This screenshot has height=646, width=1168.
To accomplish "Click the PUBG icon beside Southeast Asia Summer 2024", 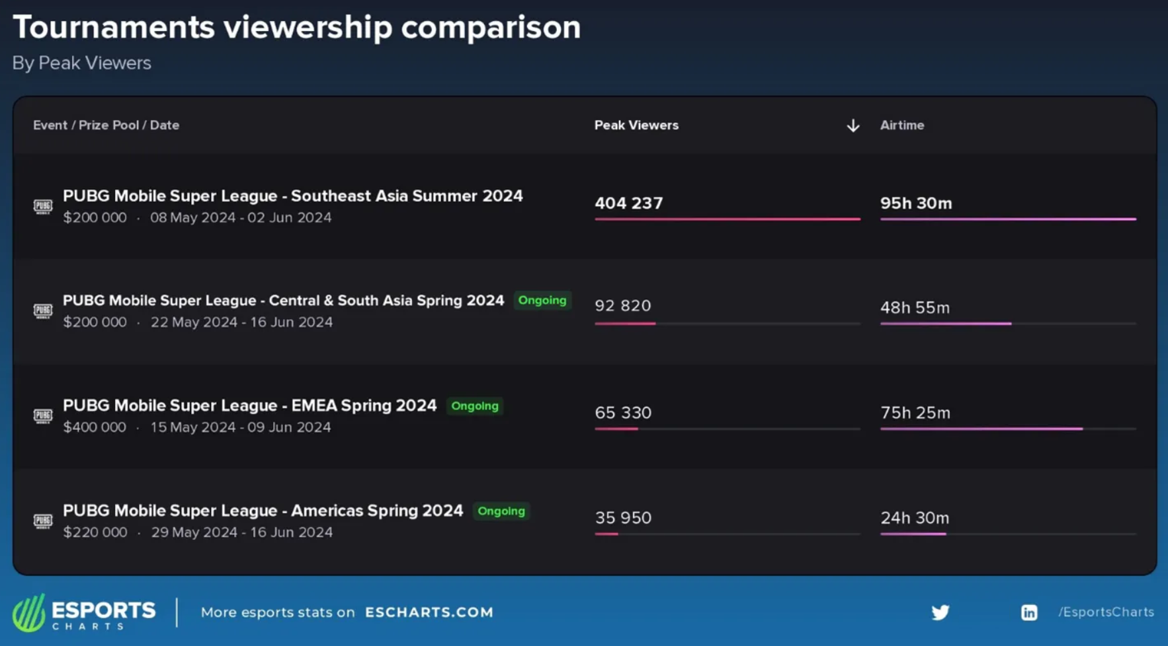I will [x=43, y=207].
